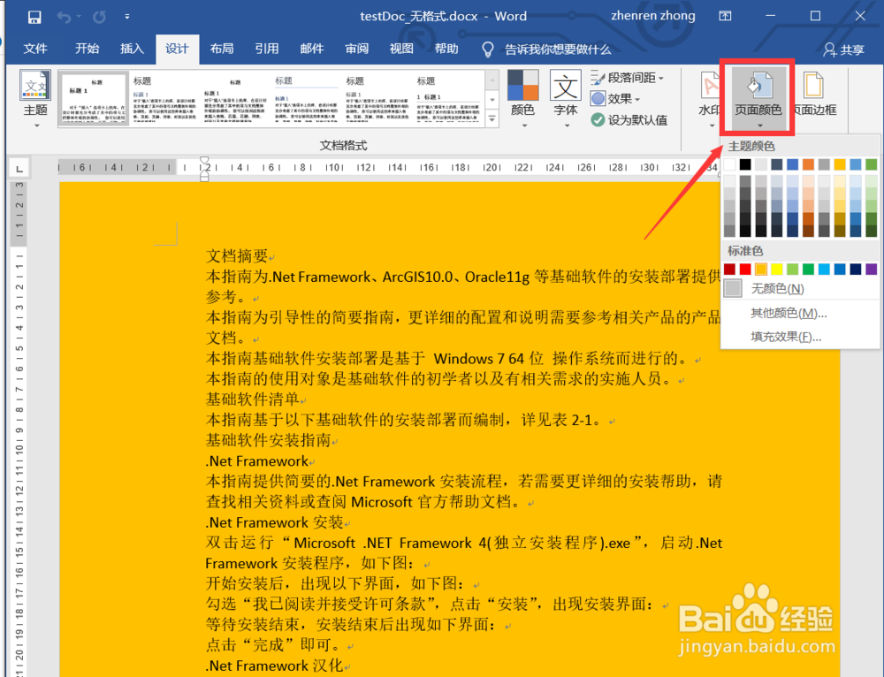
Task: Pick standard light green color swatch
Action: point(793,269)
